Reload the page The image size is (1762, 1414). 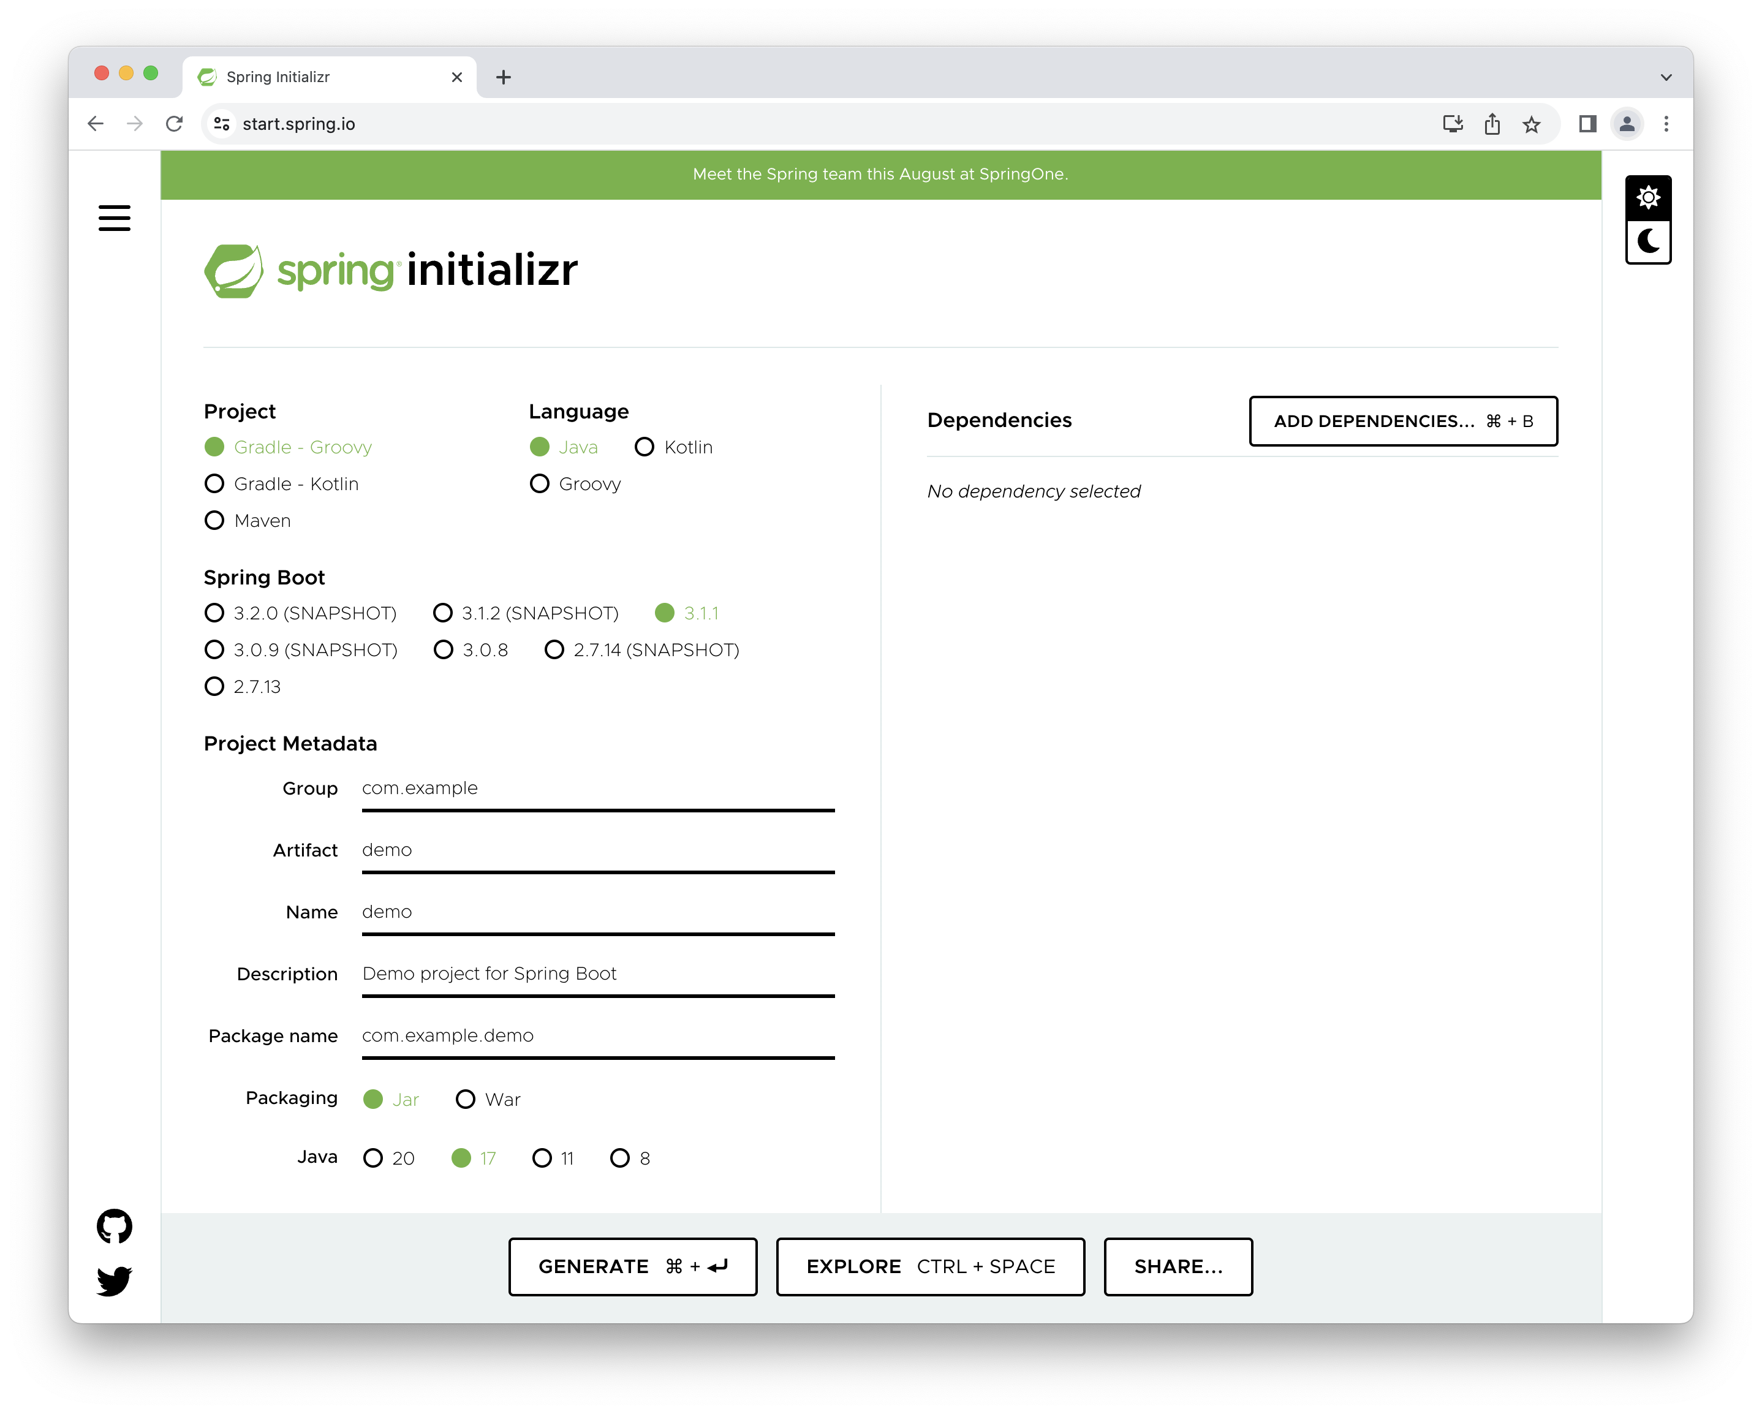click(x=174, y=123)
